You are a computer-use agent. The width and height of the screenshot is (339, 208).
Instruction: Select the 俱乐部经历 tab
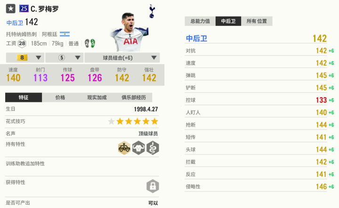137,98
